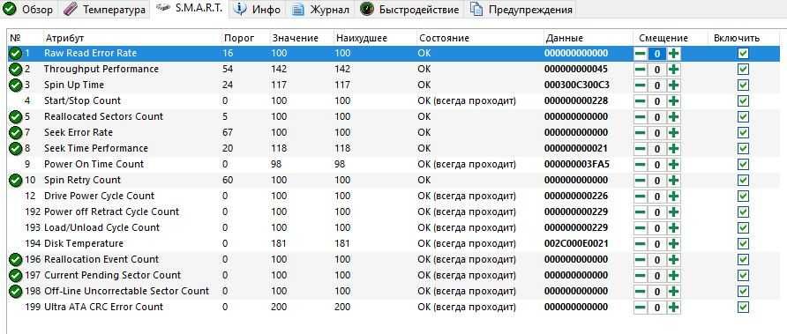
Task: Open the Быстродействие tab
Action: [409, 10]
